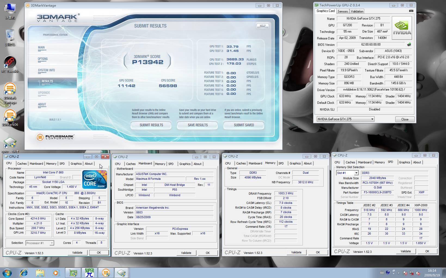The image size is (446, 278).
Task: Open Caches tab in the Core i7 CPU-Z window
Action: click(22, 164)
